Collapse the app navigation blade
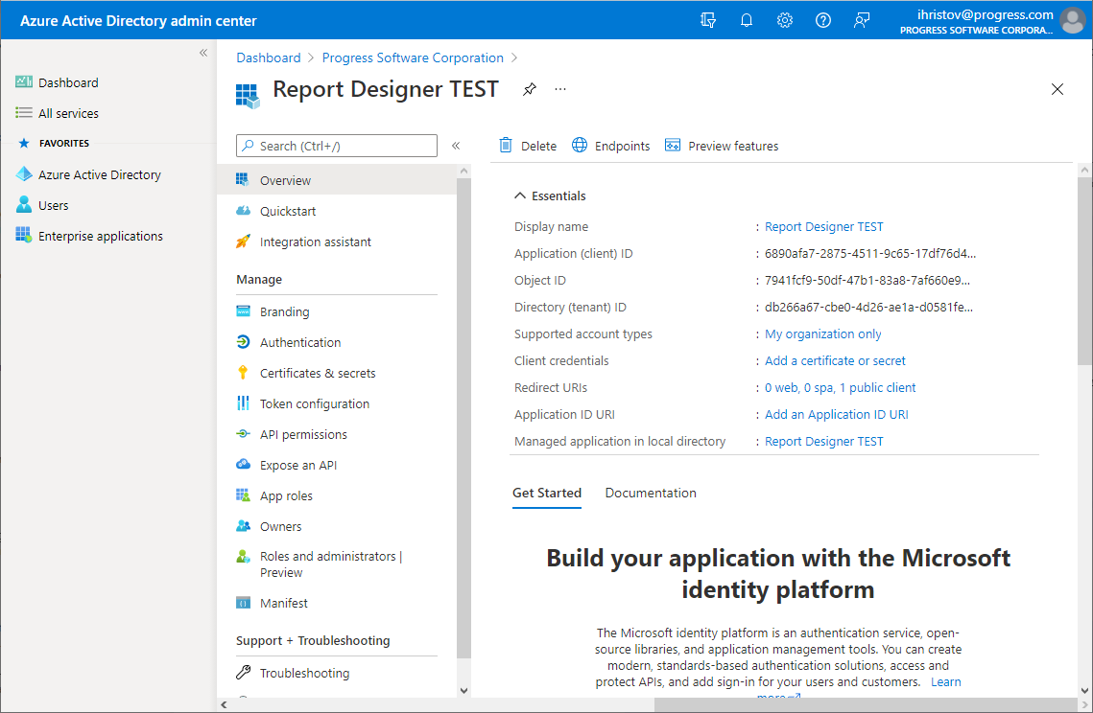 tap(456, 145)
